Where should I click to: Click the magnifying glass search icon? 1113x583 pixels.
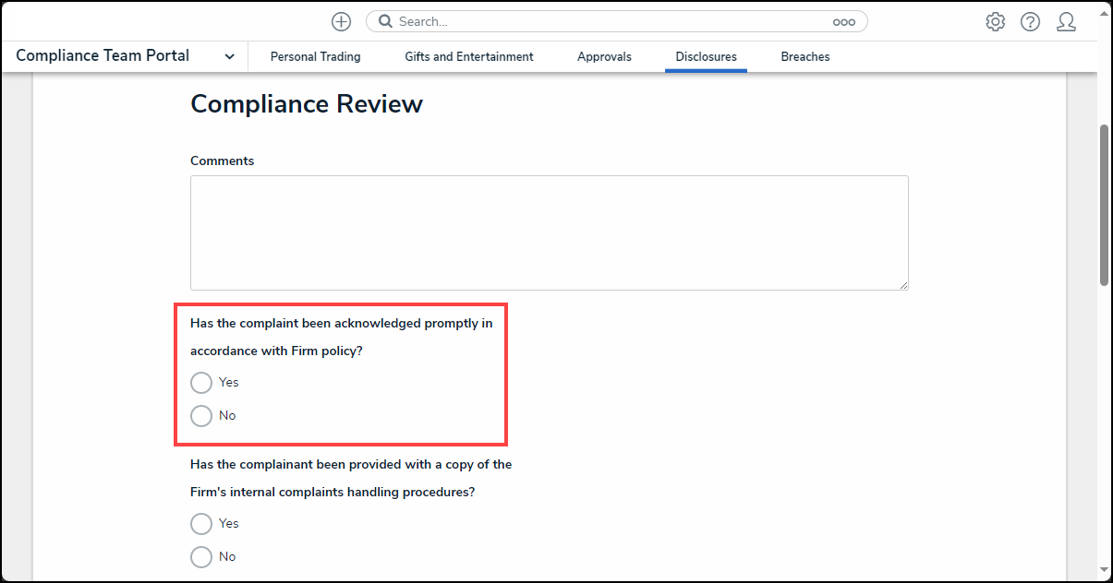pyautogui.click(x=385, y=21)
